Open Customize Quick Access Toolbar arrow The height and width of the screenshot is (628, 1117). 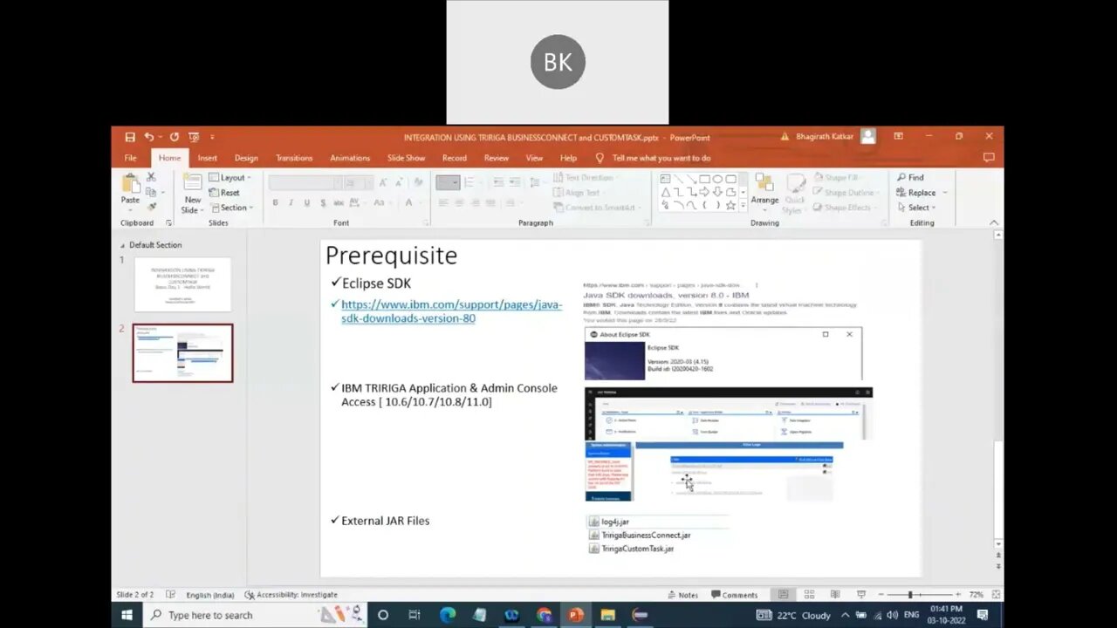point(212,137)
